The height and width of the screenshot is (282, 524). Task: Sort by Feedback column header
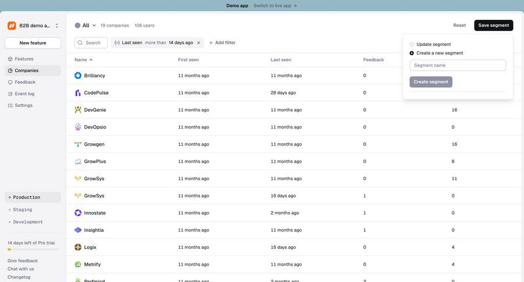tap(373, 60)
